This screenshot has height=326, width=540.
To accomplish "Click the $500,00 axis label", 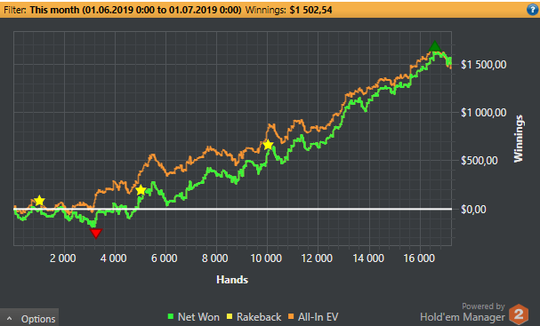I will tap(479, 160).
